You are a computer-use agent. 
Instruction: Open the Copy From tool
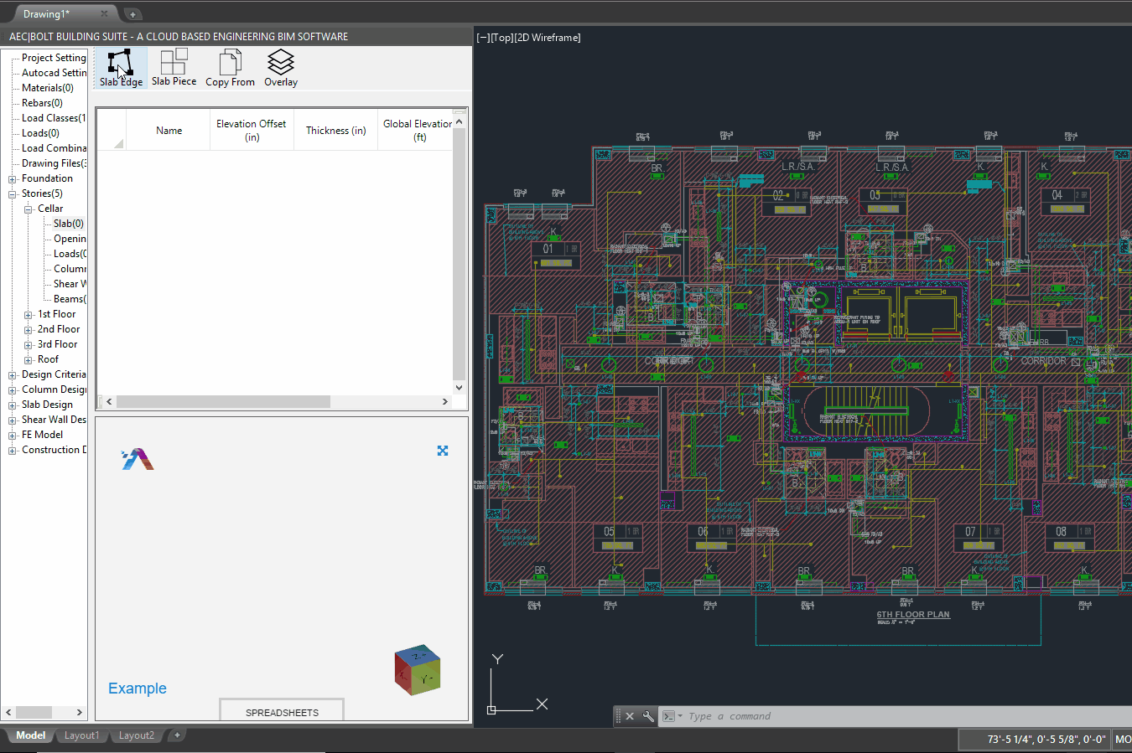point(230,67)
